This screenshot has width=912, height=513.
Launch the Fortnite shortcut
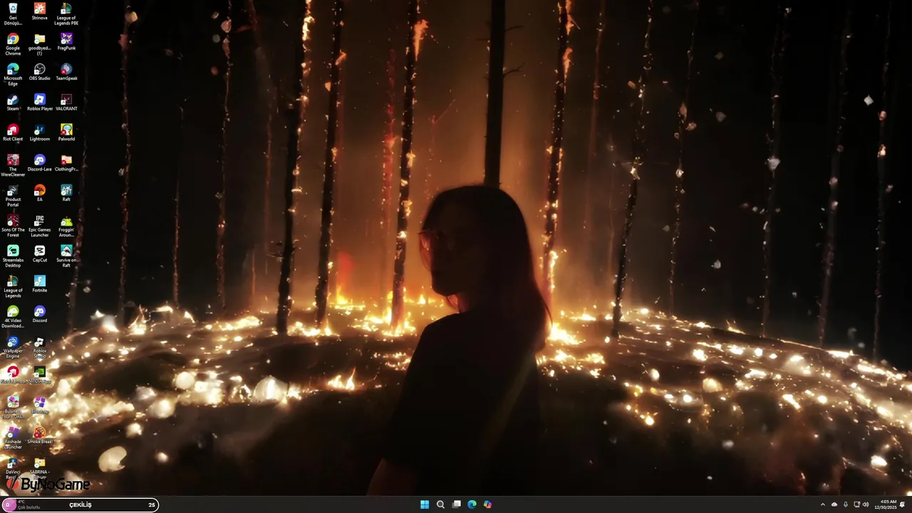pos(39,284)
